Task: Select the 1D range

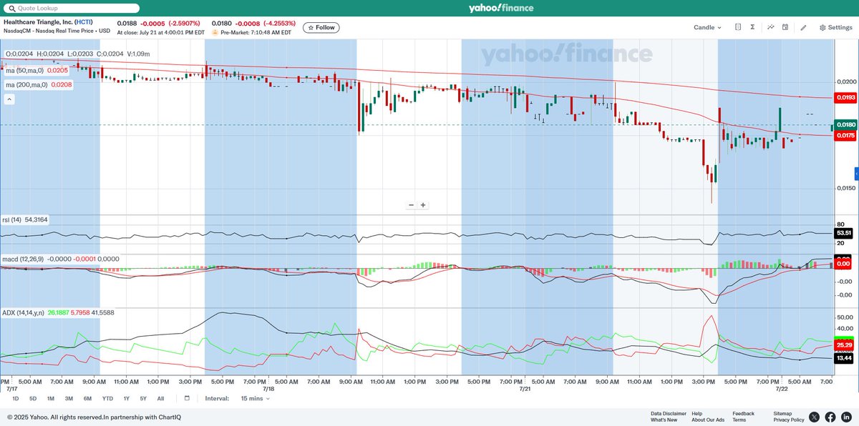Action: 15,398
